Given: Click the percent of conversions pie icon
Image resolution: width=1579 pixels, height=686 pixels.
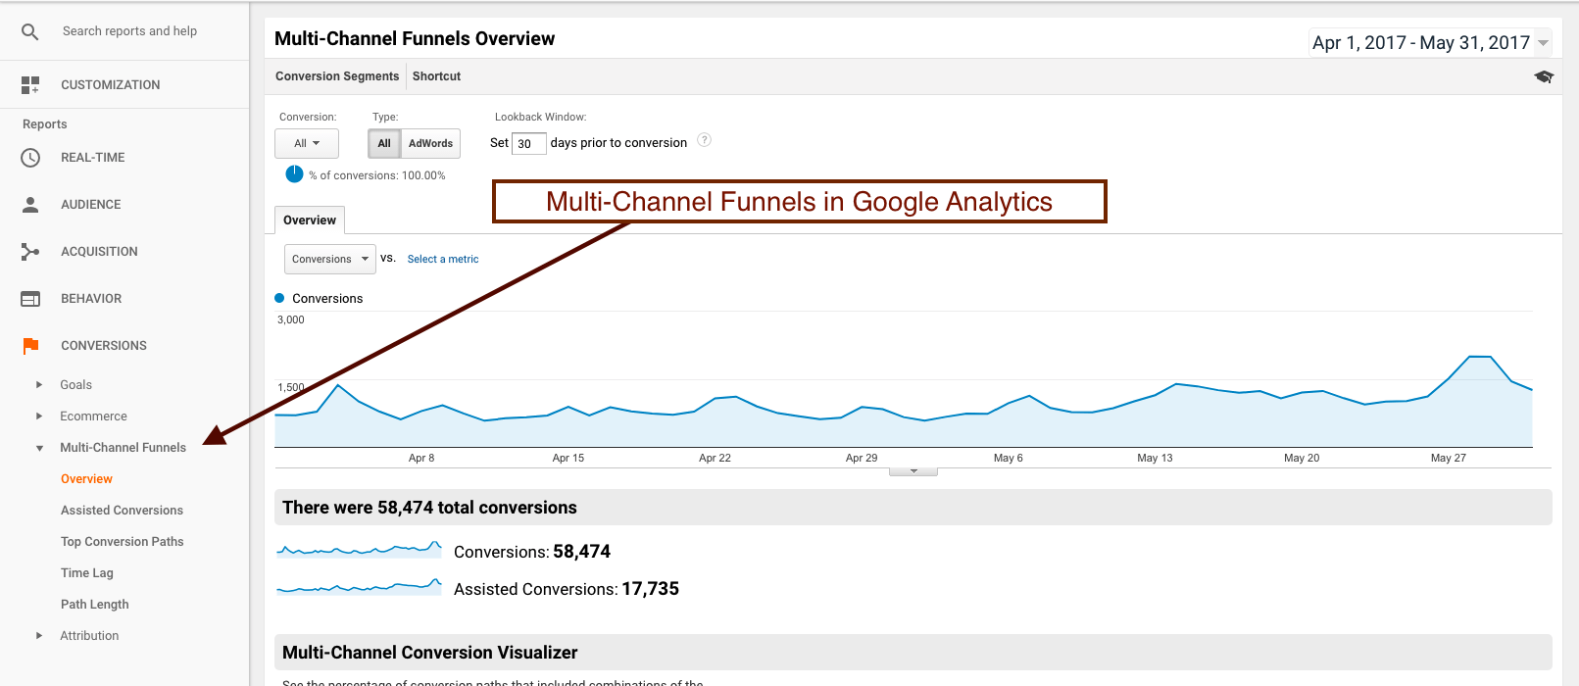Looking at the screenshot, I should (x=294, y=174).
